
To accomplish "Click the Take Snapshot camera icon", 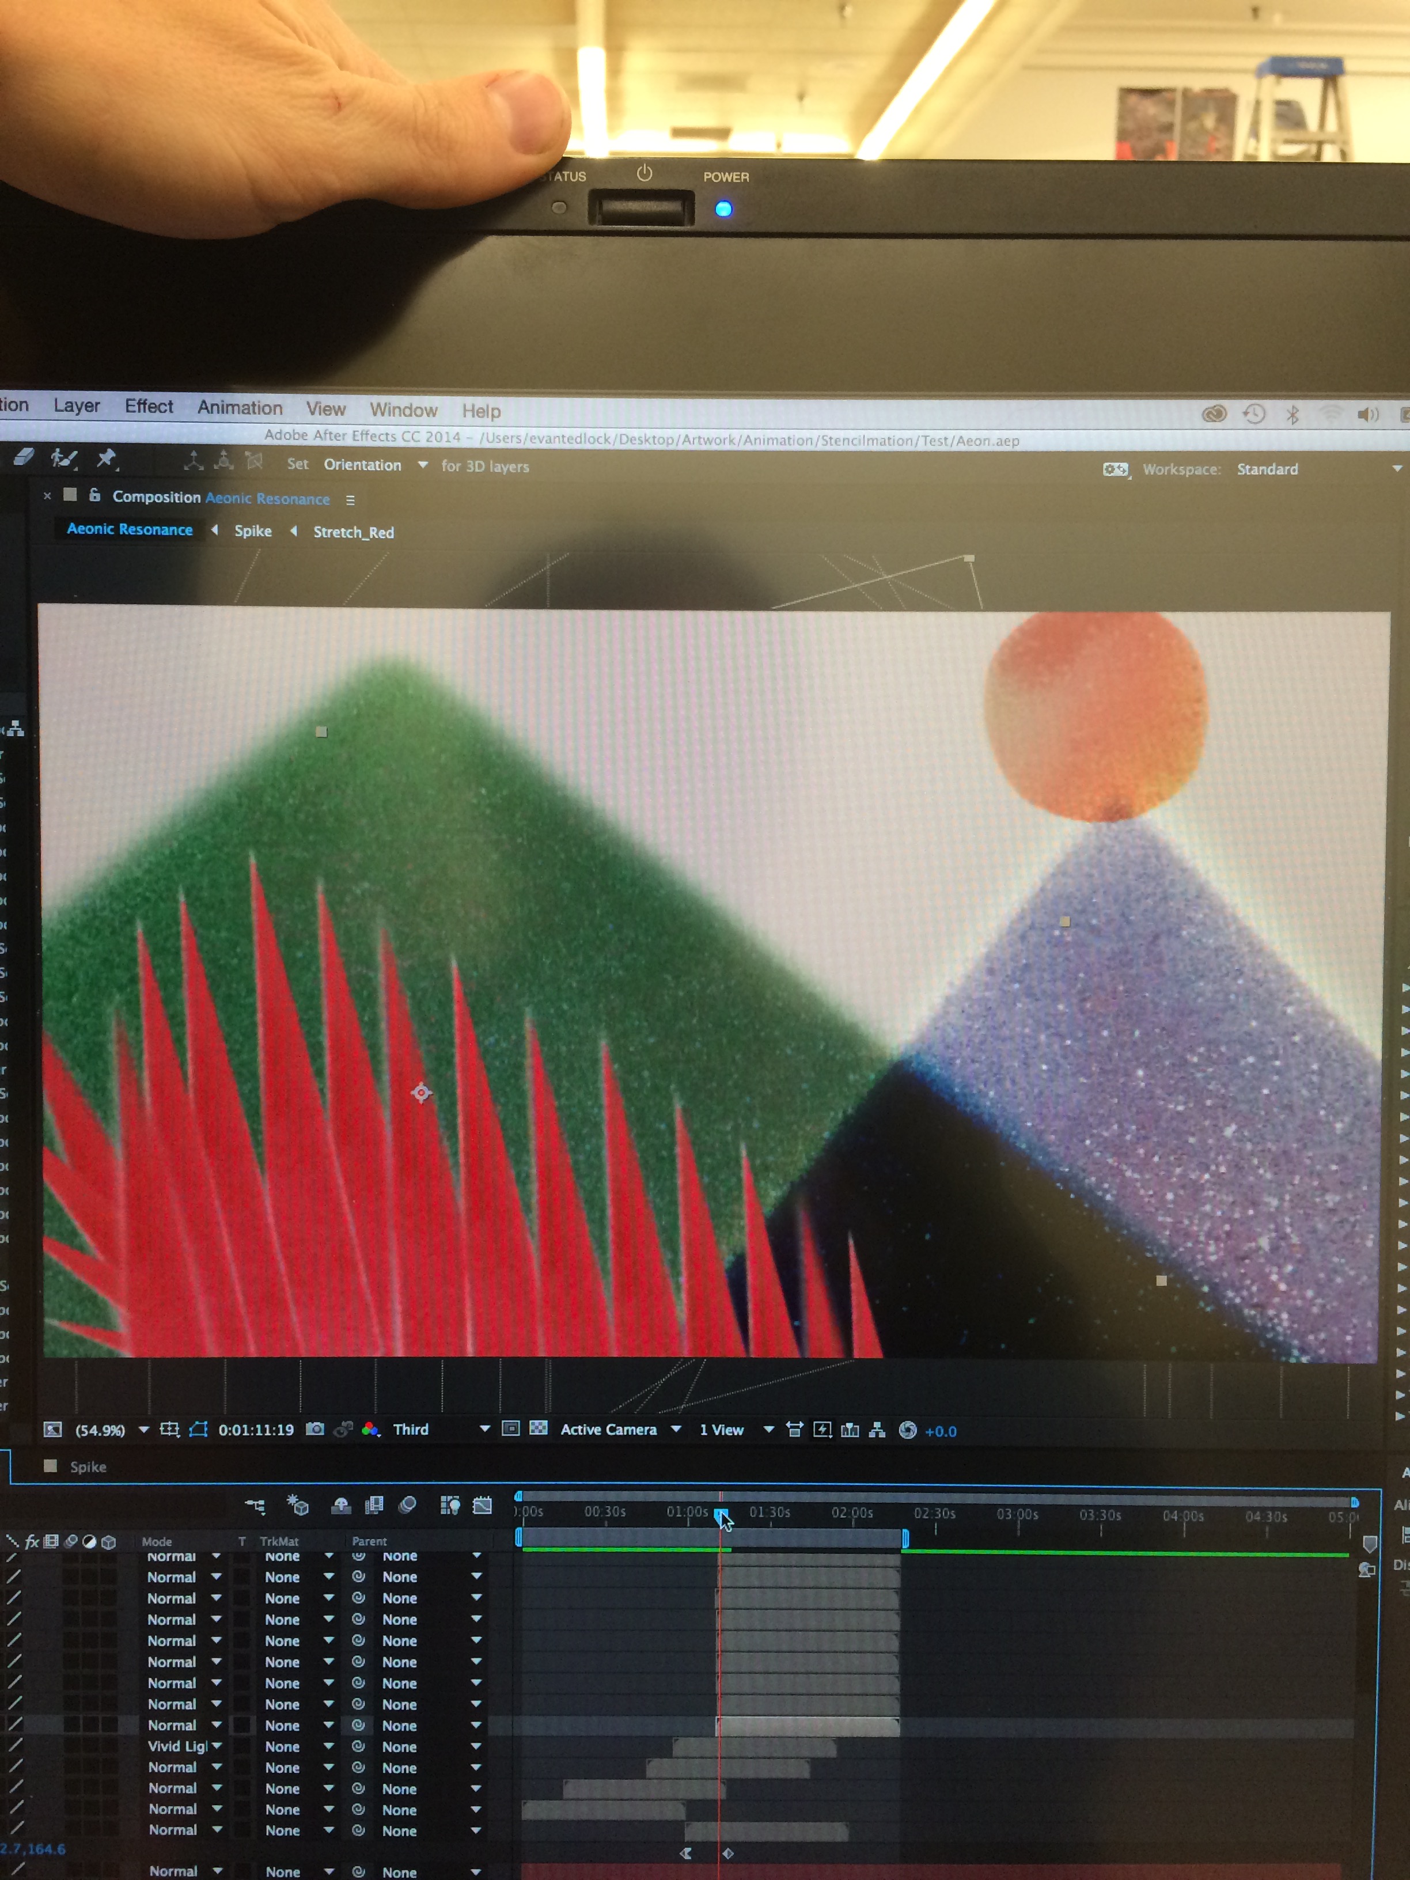I will tap(314, 1428).
